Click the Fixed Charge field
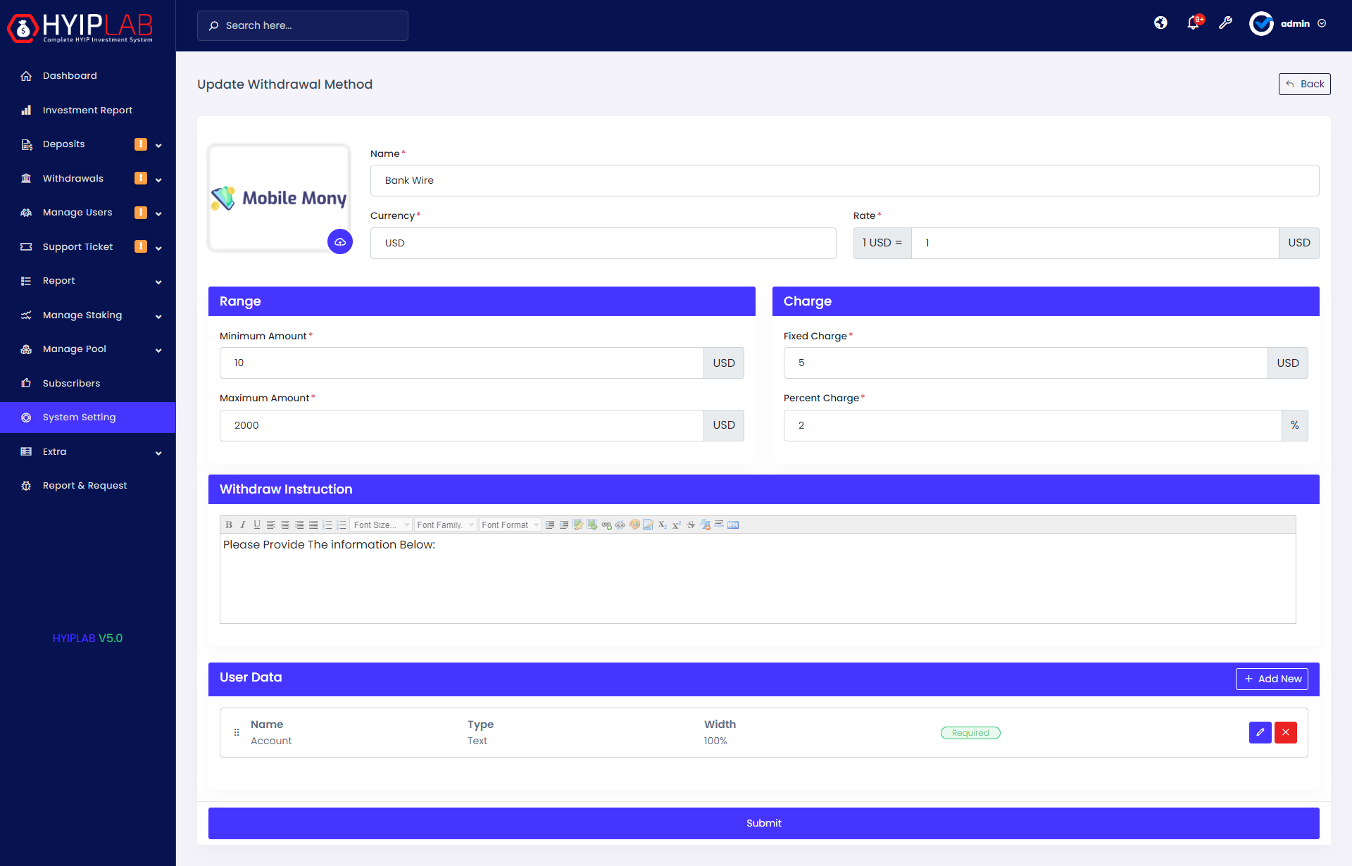The width and height of the screenshot is (1352, 866). pyautogui.click(x=1025, y=363)
